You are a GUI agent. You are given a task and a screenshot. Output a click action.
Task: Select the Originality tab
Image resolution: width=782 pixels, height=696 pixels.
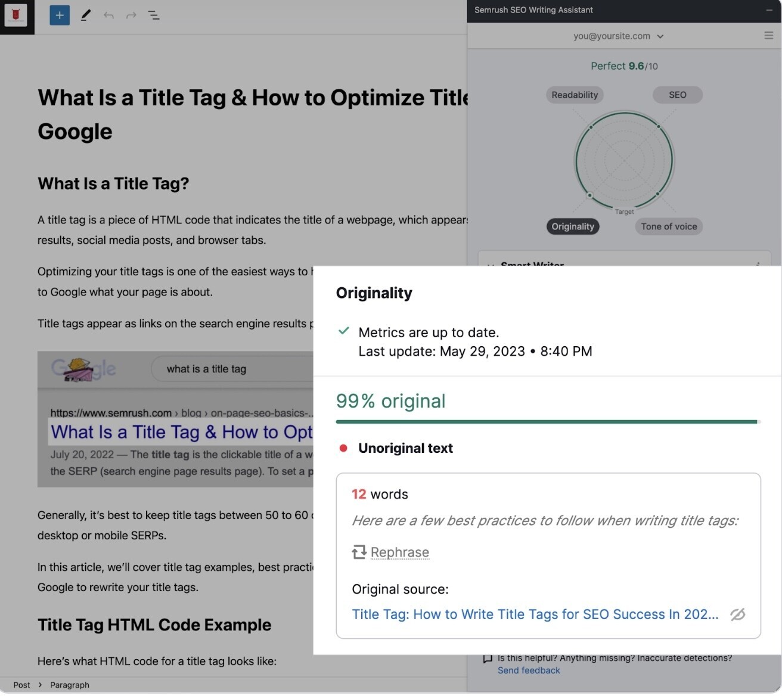click(x=572, y=226)
